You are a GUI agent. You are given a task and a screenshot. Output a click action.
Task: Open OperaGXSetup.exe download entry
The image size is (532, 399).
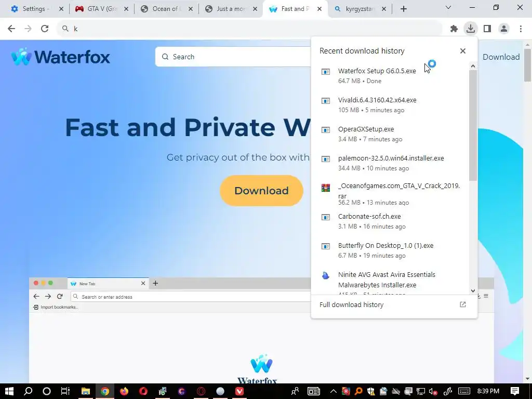390,134
